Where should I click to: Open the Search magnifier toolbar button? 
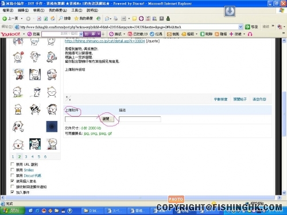tap(65, 18)
